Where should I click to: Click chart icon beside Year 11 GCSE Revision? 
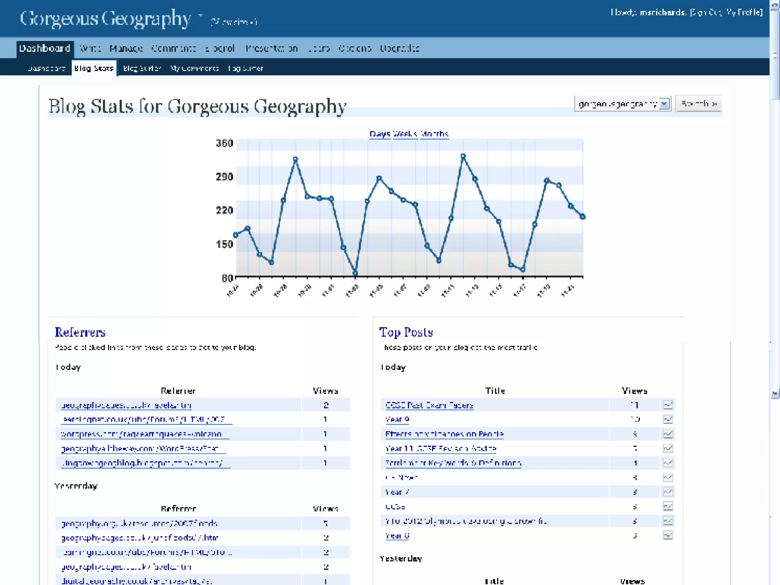pyautogui.click(x=668, y=448)
